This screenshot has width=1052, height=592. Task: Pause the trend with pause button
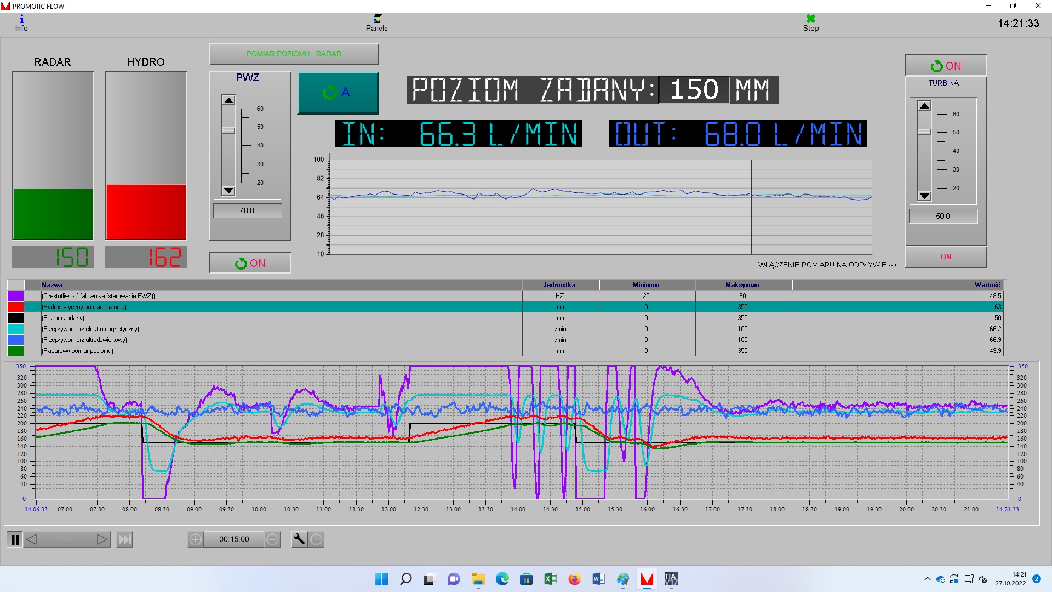coord(15,539)
